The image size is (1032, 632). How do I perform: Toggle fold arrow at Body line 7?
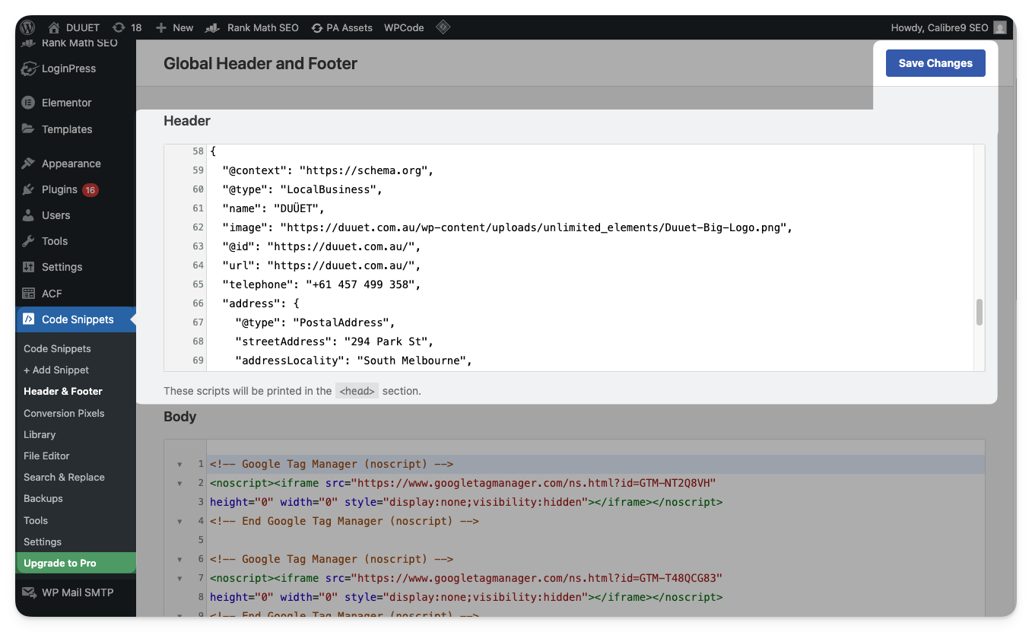tap(180, 578)
